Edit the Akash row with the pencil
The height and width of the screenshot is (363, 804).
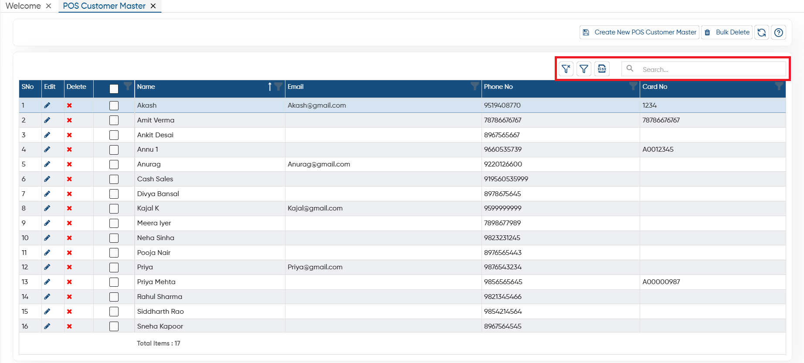(47, 105)
